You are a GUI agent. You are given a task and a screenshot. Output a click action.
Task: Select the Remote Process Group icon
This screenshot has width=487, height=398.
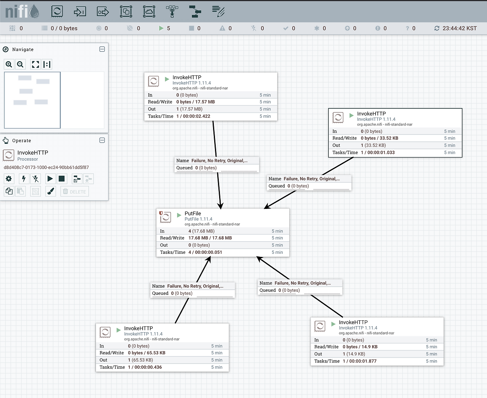click(149, 11)
